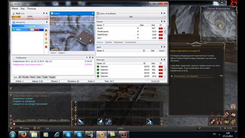Image resolution: width=245 pixels, height=138 pixels.
Task: Switch to the Группа tab
Action: [108, 42]
